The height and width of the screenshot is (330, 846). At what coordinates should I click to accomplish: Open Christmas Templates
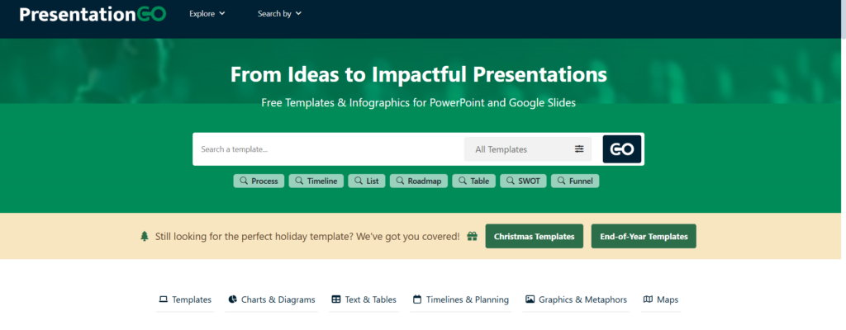[535, 236]
